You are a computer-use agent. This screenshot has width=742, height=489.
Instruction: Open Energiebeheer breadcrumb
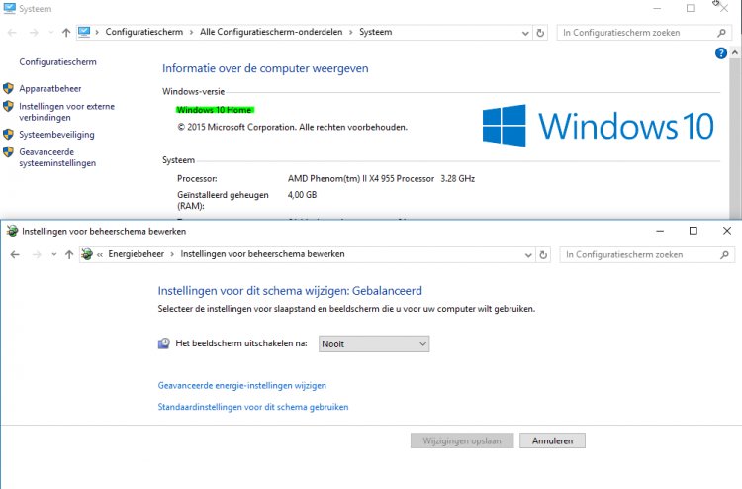[x=136, y=254]
